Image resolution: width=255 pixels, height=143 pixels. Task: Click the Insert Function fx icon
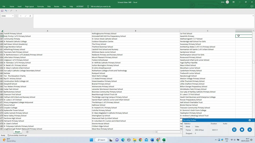point(30,16)
